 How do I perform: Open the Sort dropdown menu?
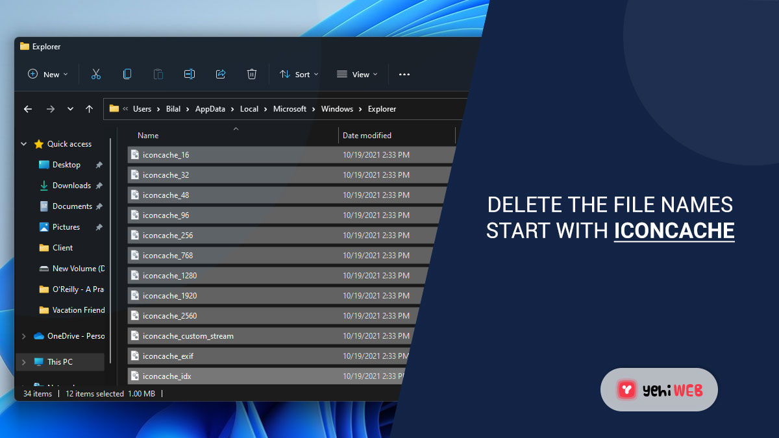point(299,75)
